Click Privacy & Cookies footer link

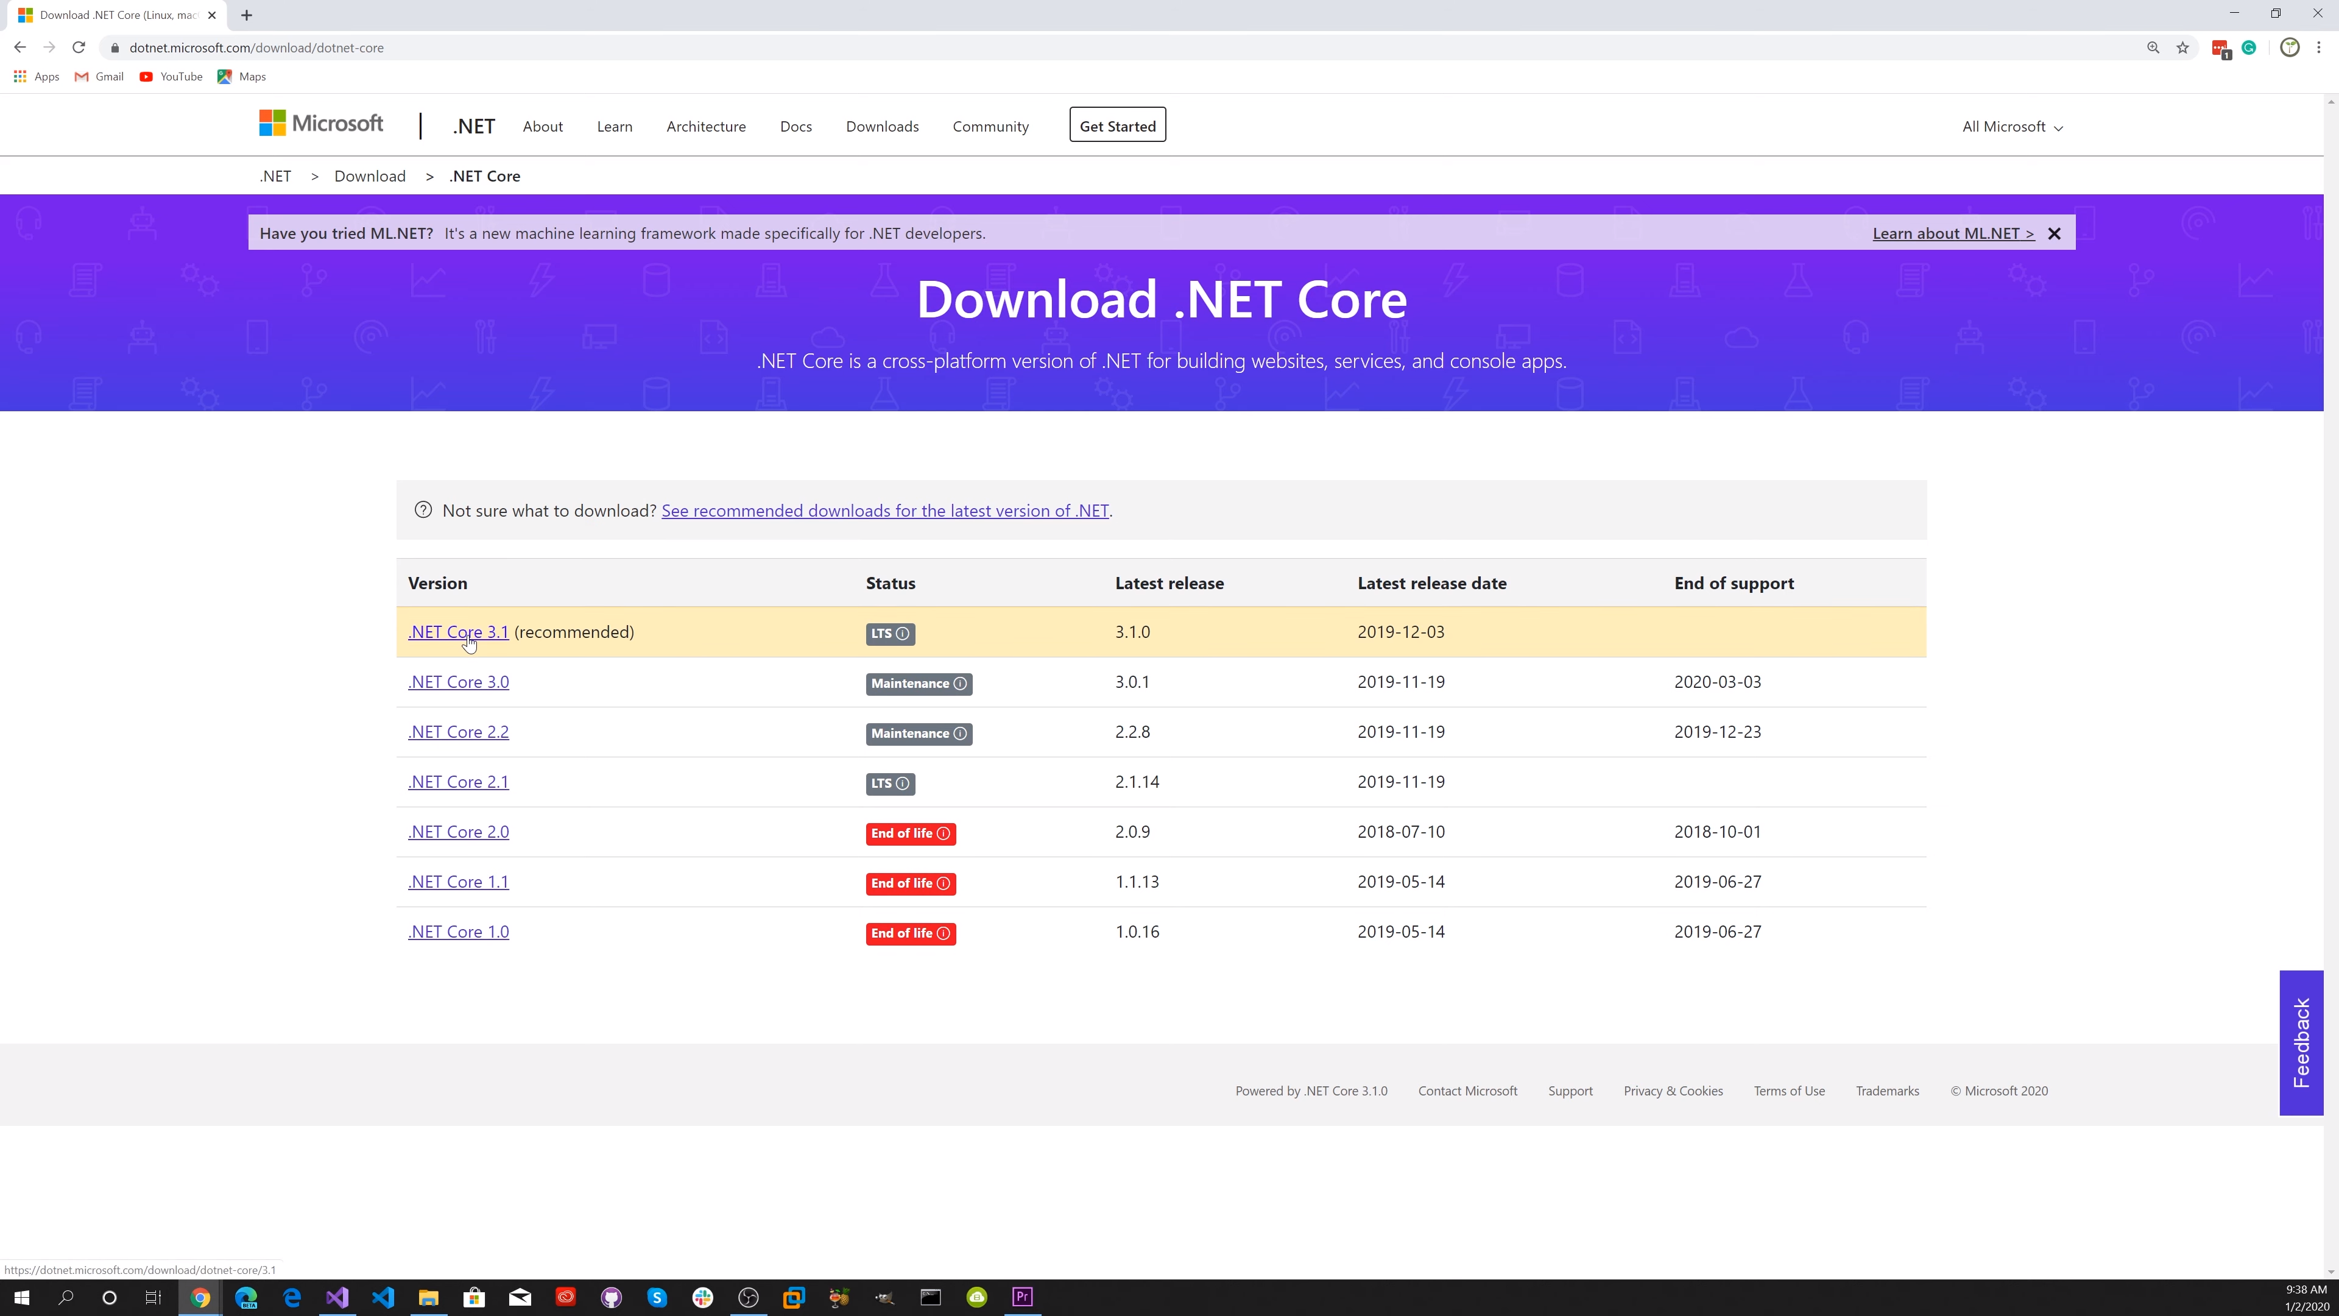click(x=1673, y=1091)
